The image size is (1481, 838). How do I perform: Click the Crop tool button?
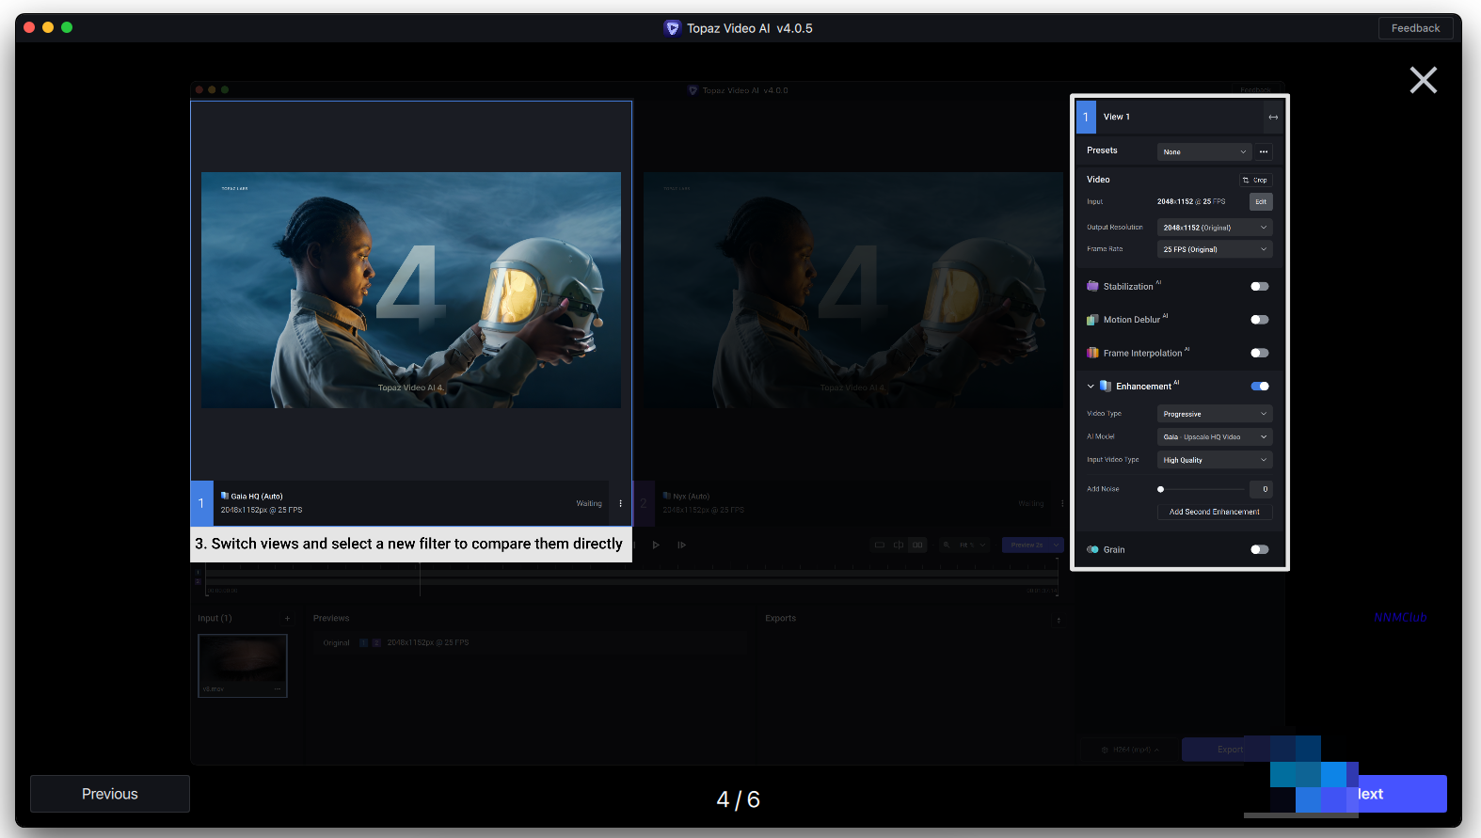pos(1256,180)
